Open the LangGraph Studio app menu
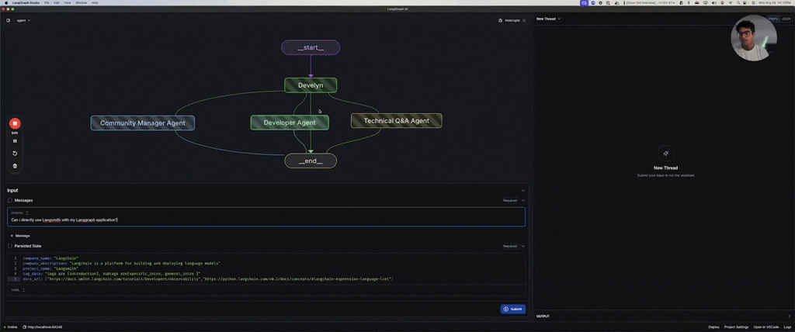This screenshot has height=332, width=795. tap(26, 2)
